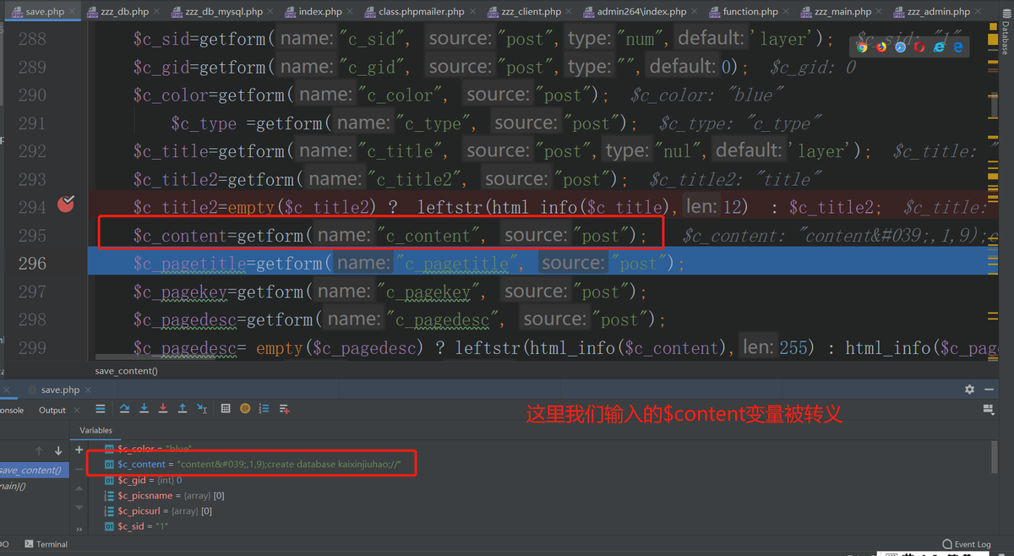This screenshot has height=556, width=1014.
Task: Click the Show Execution Point icon
Action: 101,409
